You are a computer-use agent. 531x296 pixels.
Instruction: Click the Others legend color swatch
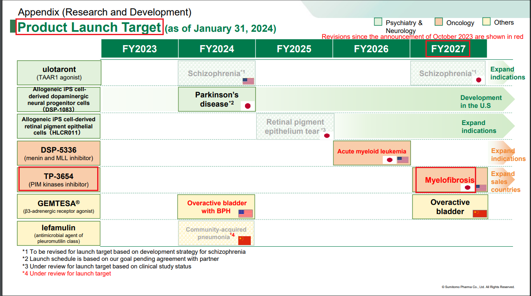(x=486, y=22)
